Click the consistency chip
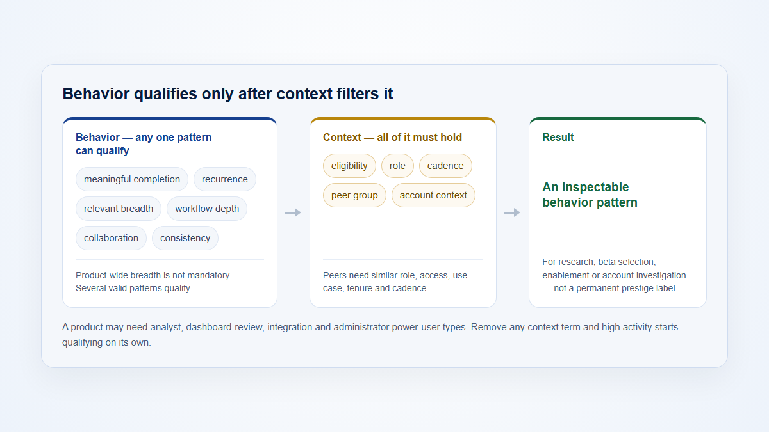The height and width of the screenshot is (432, 769). pyautogui.click(x=185, y=238)
